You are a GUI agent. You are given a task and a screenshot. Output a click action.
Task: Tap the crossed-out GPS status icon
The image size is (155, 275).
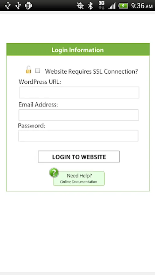click(80, 6)
